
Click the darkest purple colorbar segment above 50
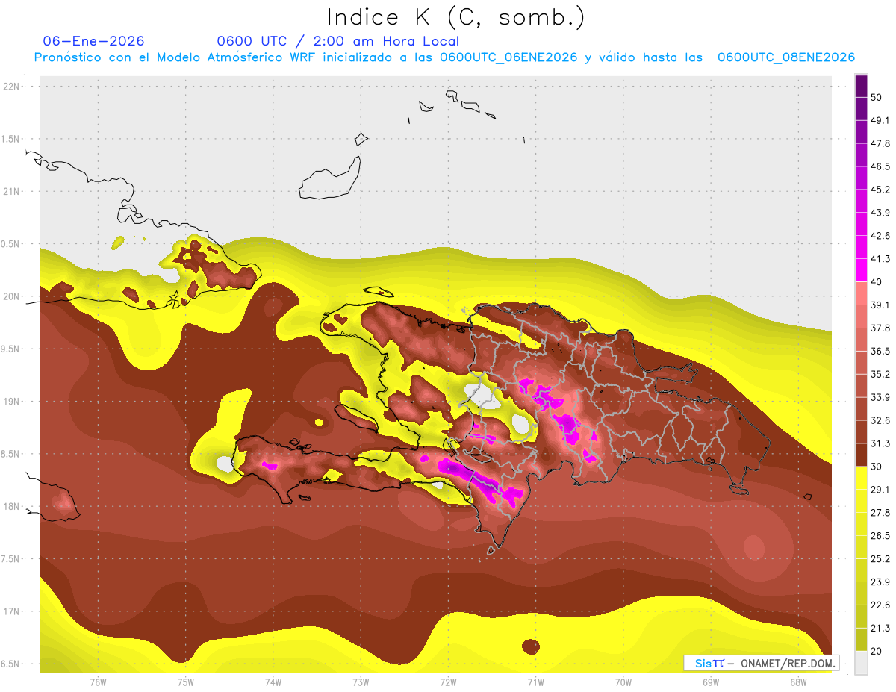click(x=861, y=86)
